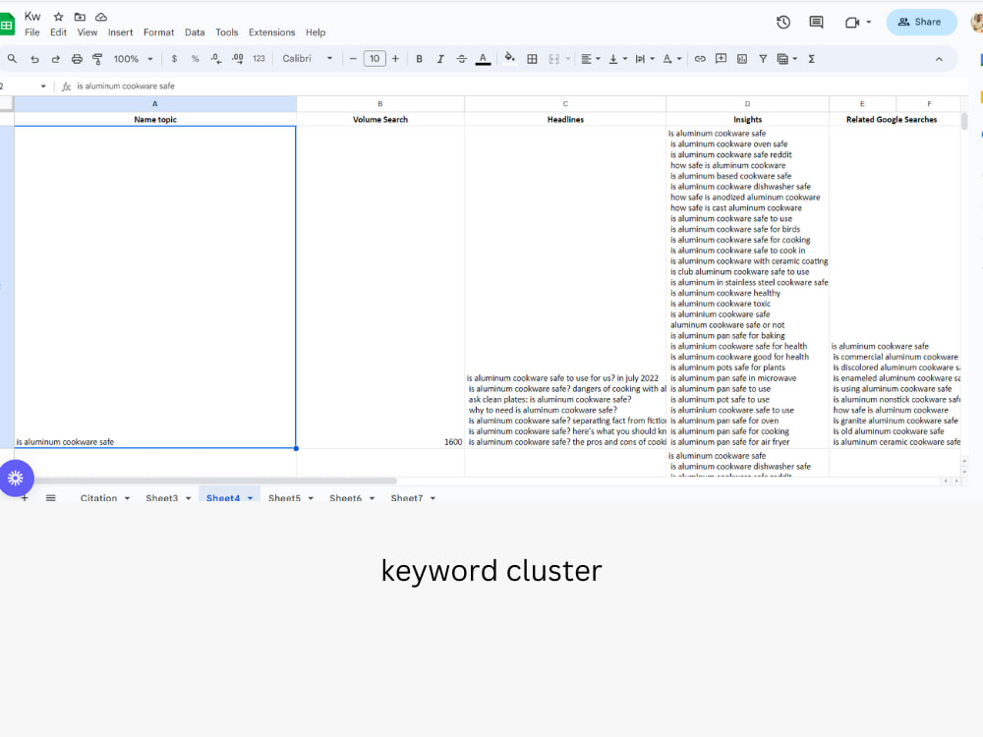
Task: Star the Kw document
Action: click(x=58, y=17)
